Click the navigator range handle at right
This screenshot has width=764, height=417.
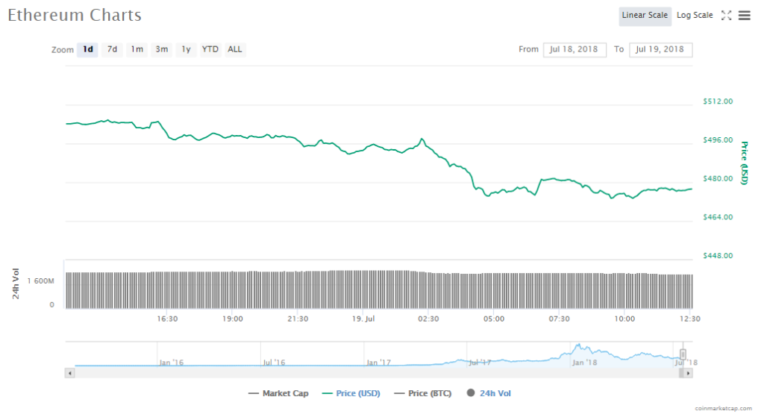click(x=683, y=354)
